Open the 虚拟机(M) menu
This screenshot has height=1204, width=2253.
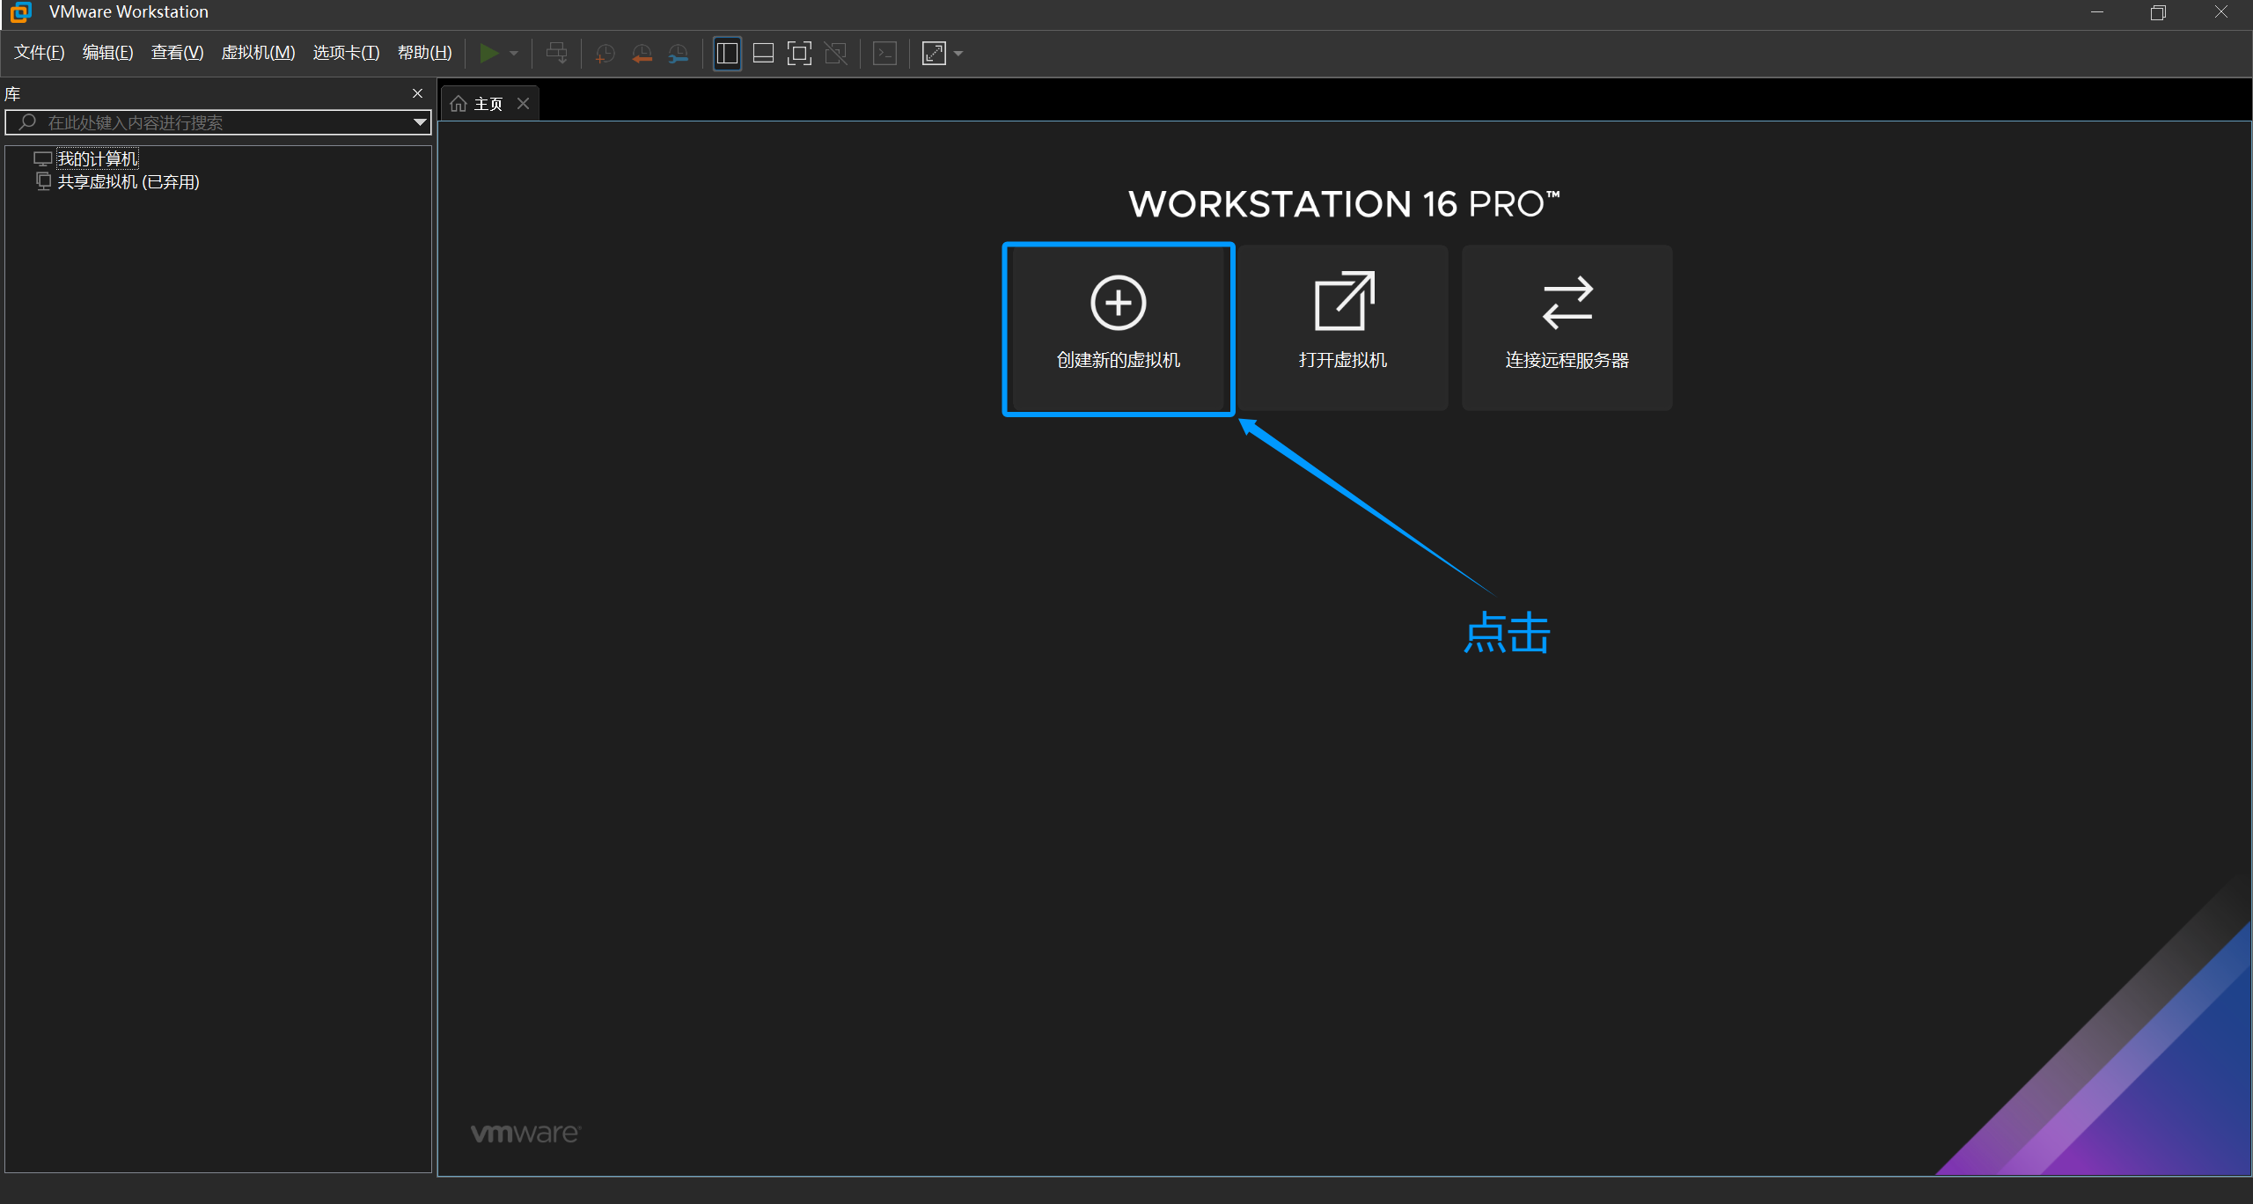[x=258, y=53]
